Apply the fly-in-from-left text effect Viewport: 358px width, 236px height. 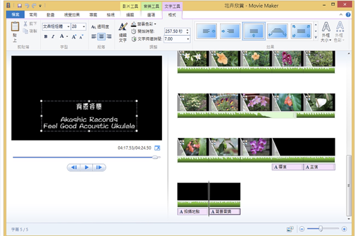pos(230,31)
